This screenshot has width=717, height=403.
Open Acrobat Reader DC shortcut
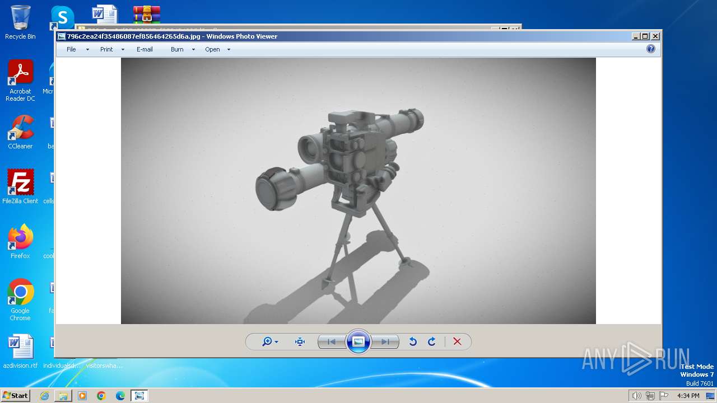click(20, 81)
